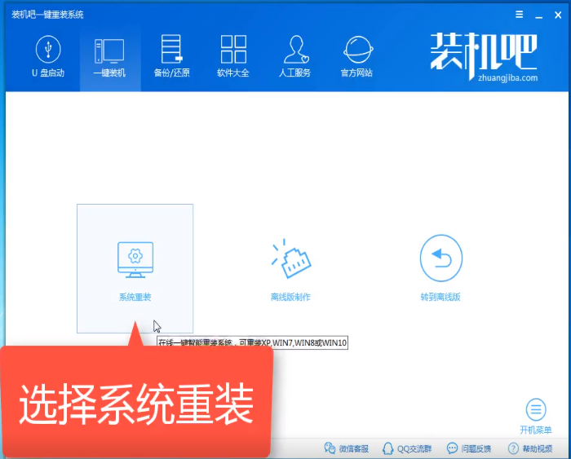Minimize the 装机吧 window
Viewport: 571px width, 459px height.
[538, 15]
